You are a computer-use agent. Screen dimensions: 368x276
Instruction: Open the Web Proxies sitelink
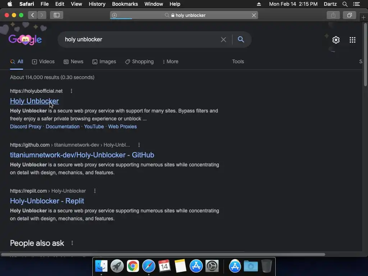pos(122,127)
